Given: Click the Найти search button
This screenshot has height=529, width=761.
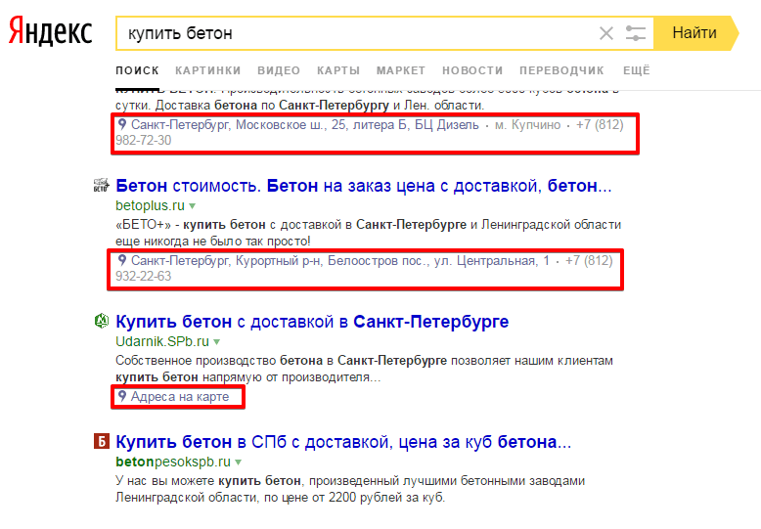Looking at the screenshot, I should [x=695, y=33].
